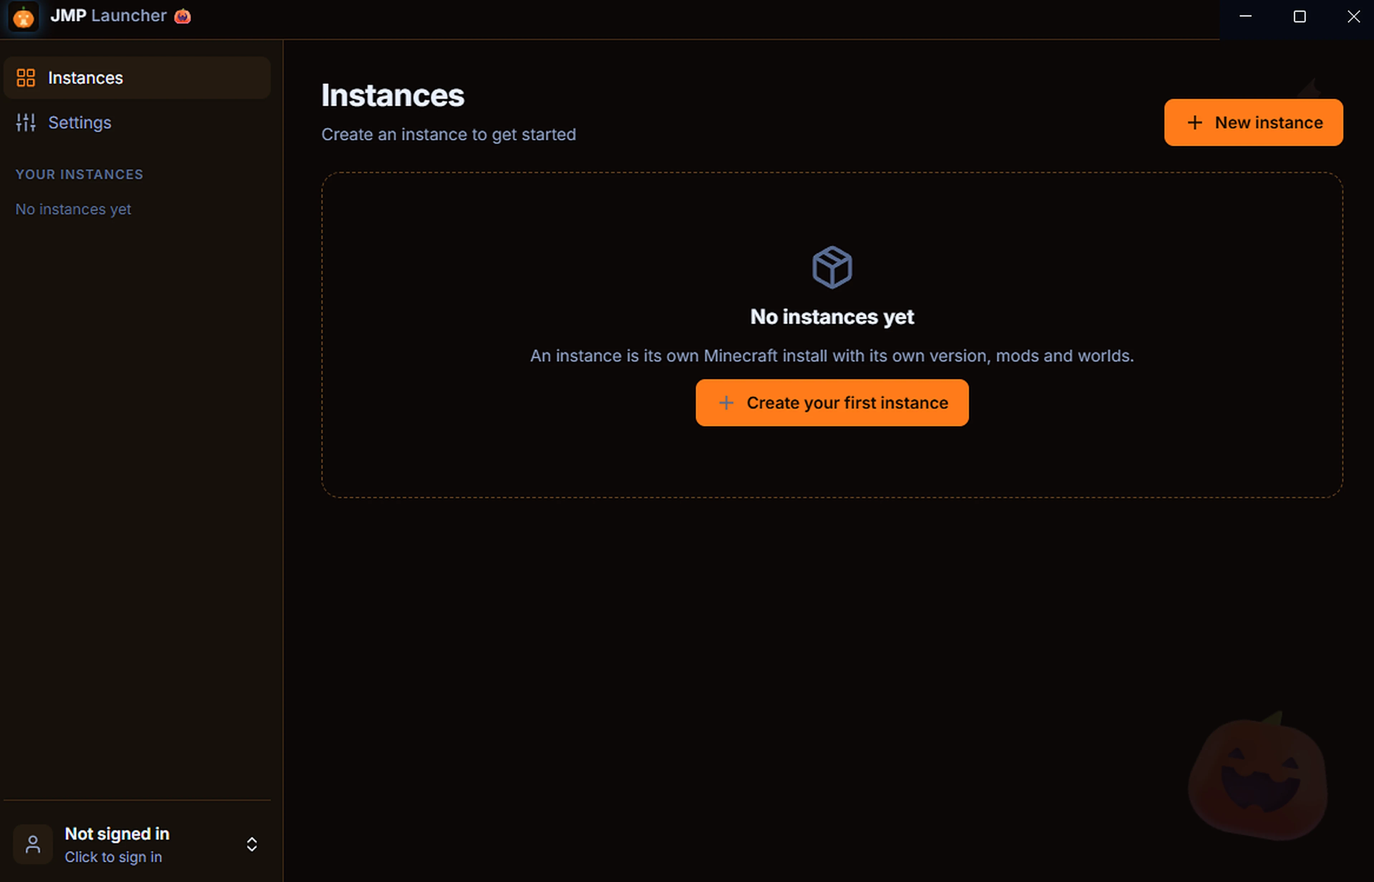The width and height of the screenshot is (1374, 882).
Task: Click the Instances page heading
Action: click(x=392, y=95)
